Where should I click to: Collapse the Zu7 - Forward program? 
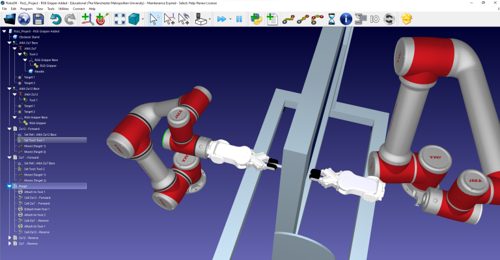[10, 157]
